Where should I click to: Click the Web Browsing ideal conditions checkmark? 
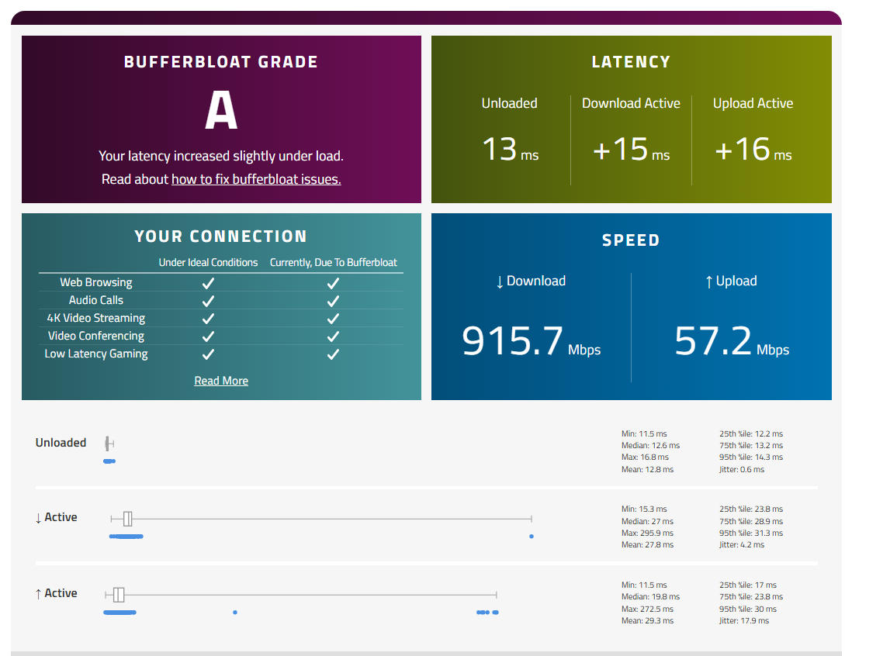[x=208, y=283]
